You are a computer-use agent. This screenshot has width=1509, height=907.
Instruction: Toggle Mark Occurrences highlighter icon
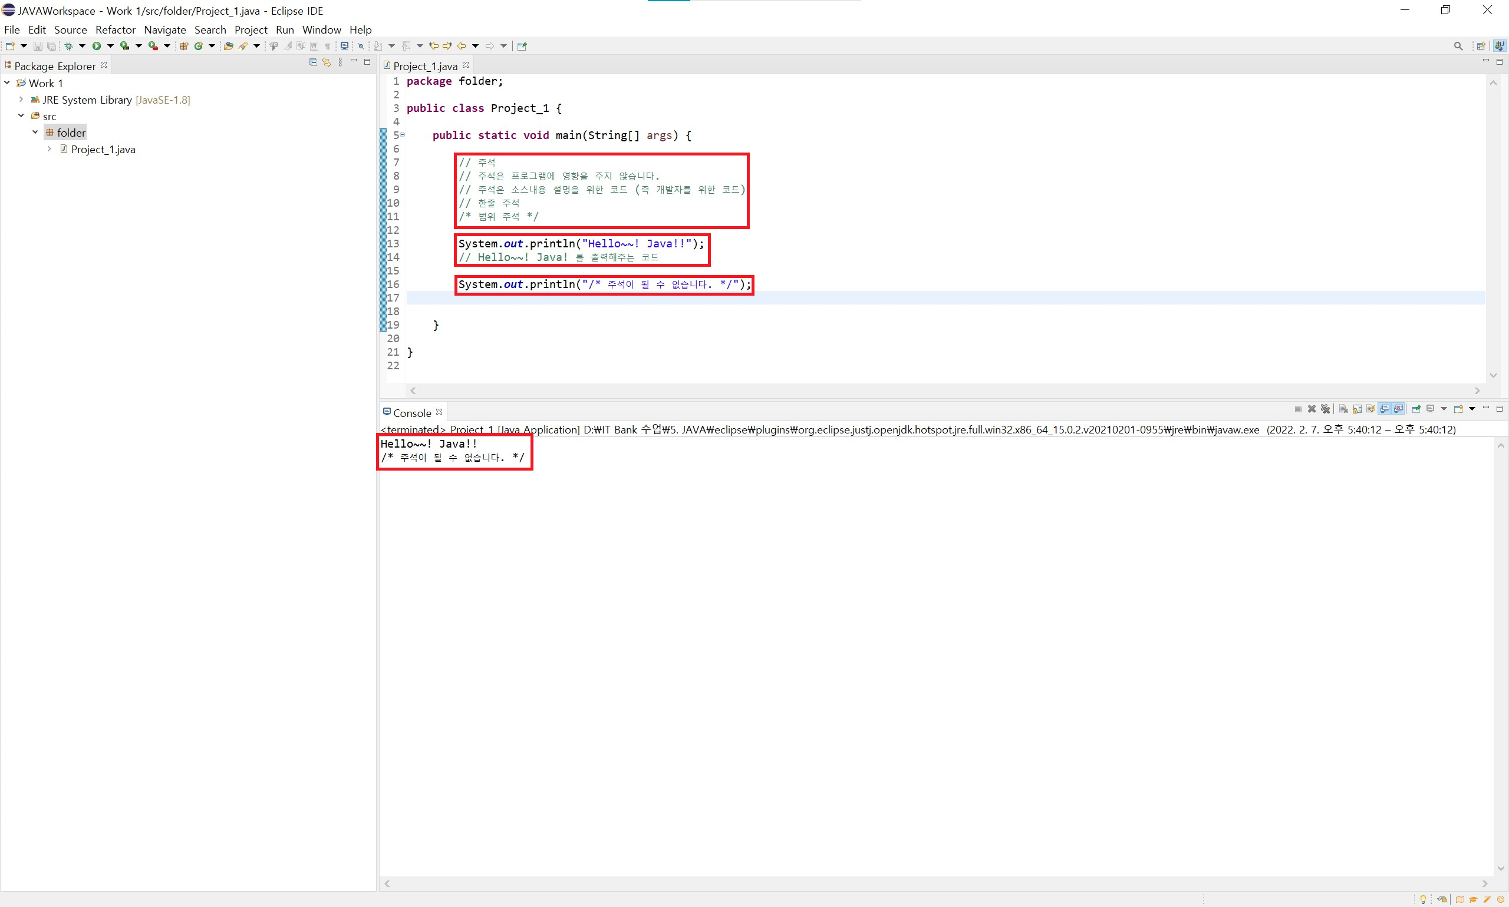click(288, 46)
